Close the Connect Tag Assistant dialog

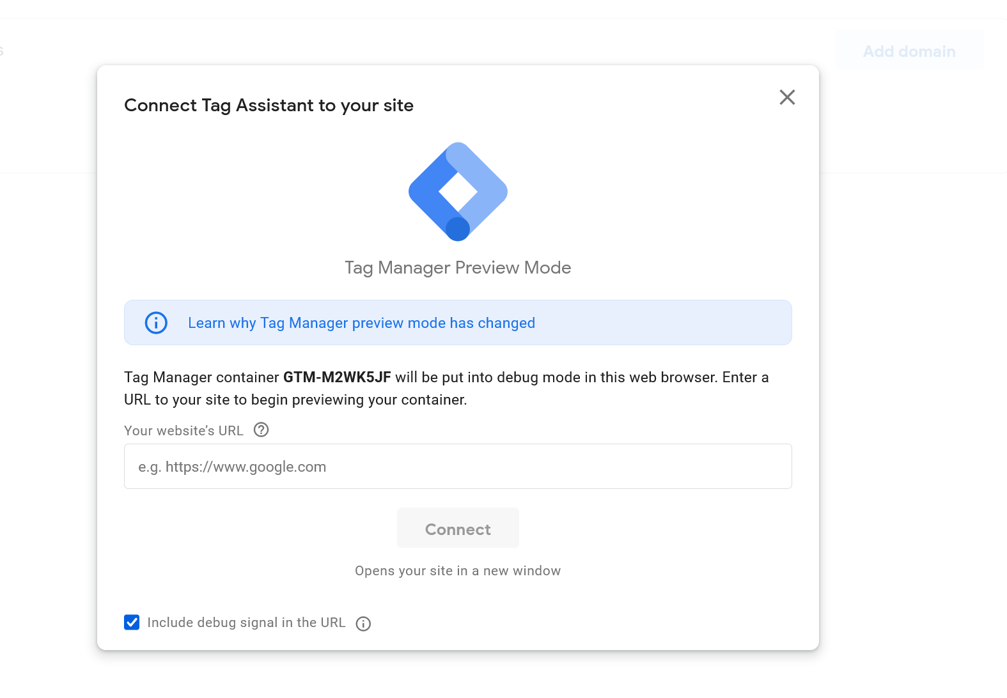click(787, 97)
